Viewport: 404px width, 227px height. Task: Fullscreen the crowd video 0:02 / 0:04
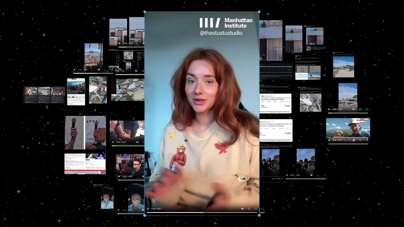point(105,70)
